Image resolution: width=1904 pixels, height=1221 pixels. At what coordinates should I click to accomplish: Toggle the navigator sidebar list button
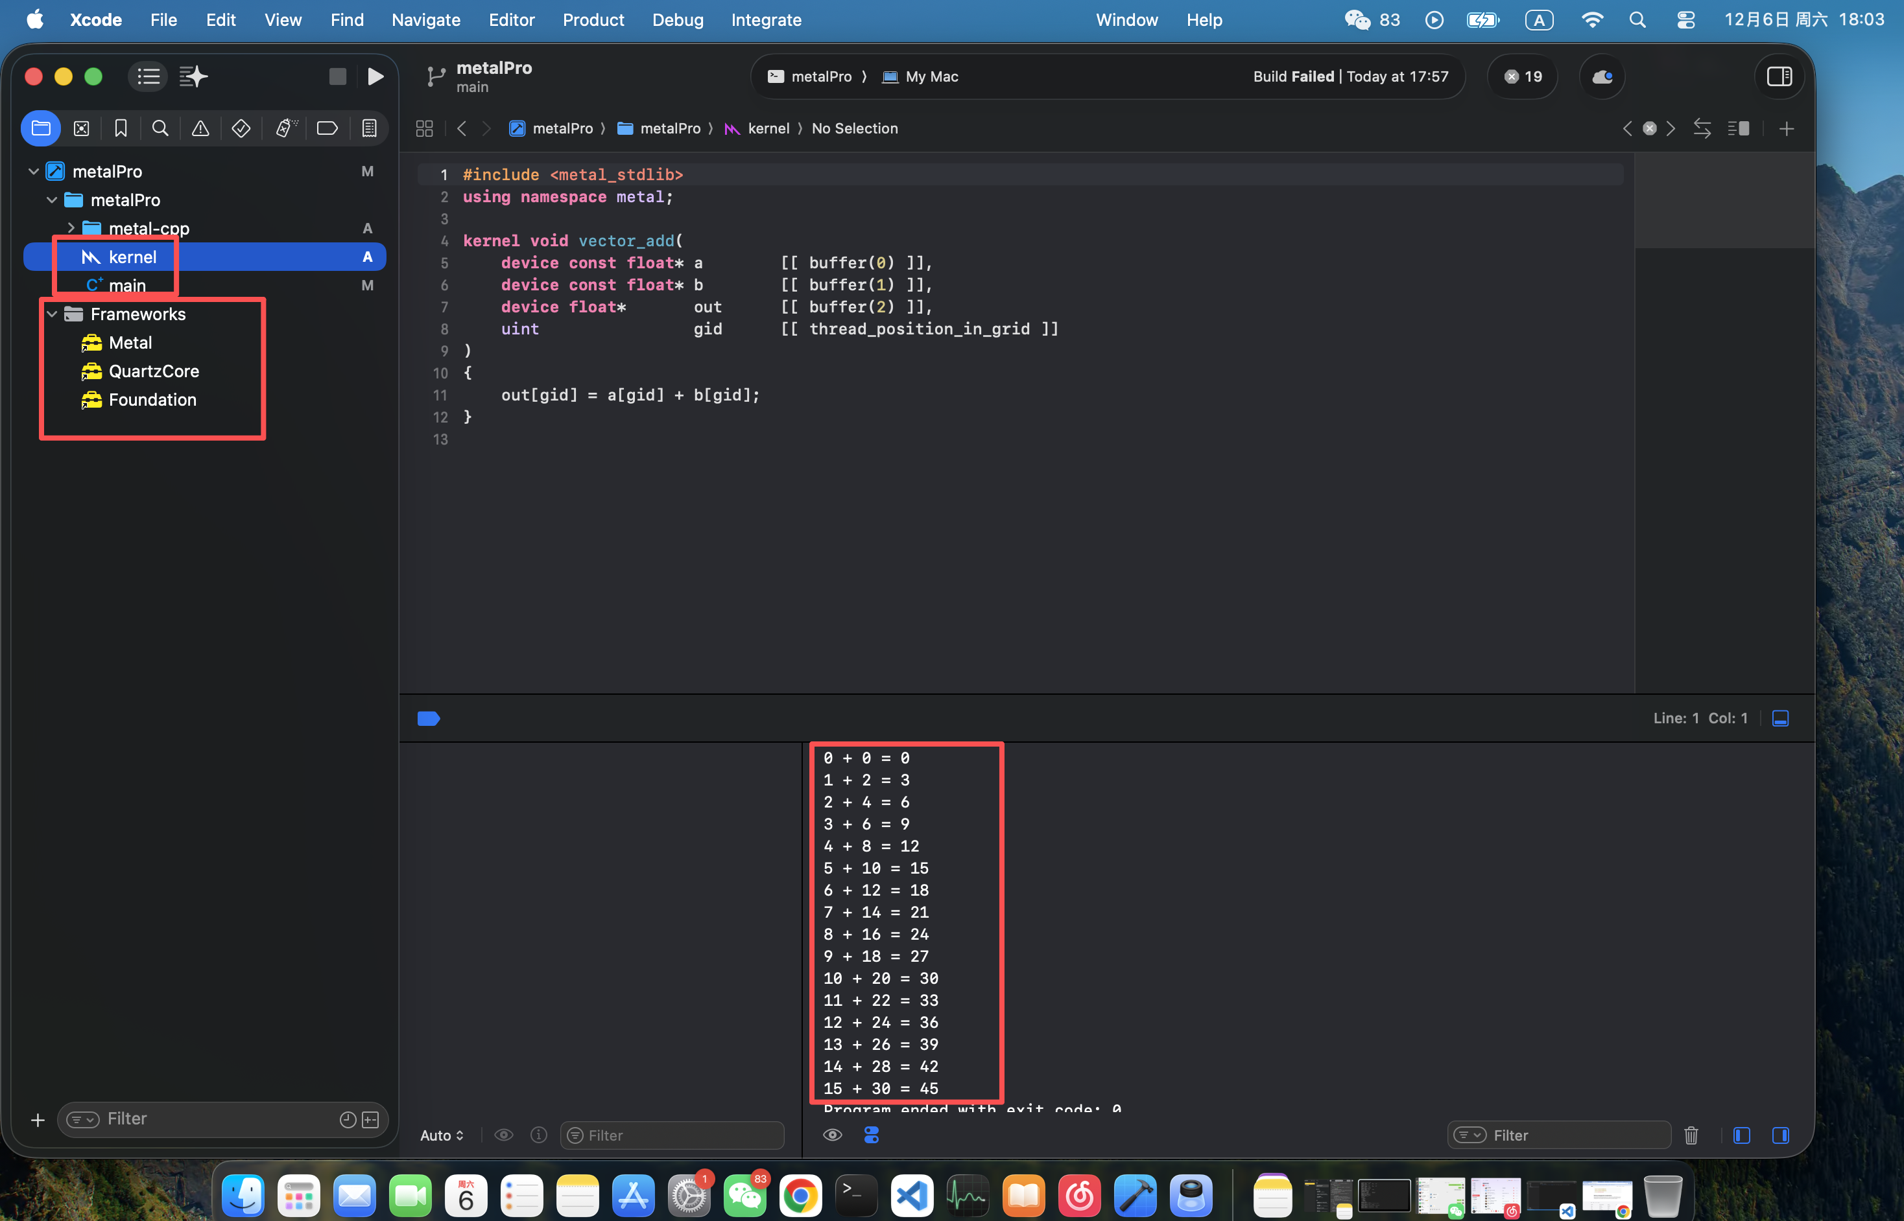coord(149,76)
